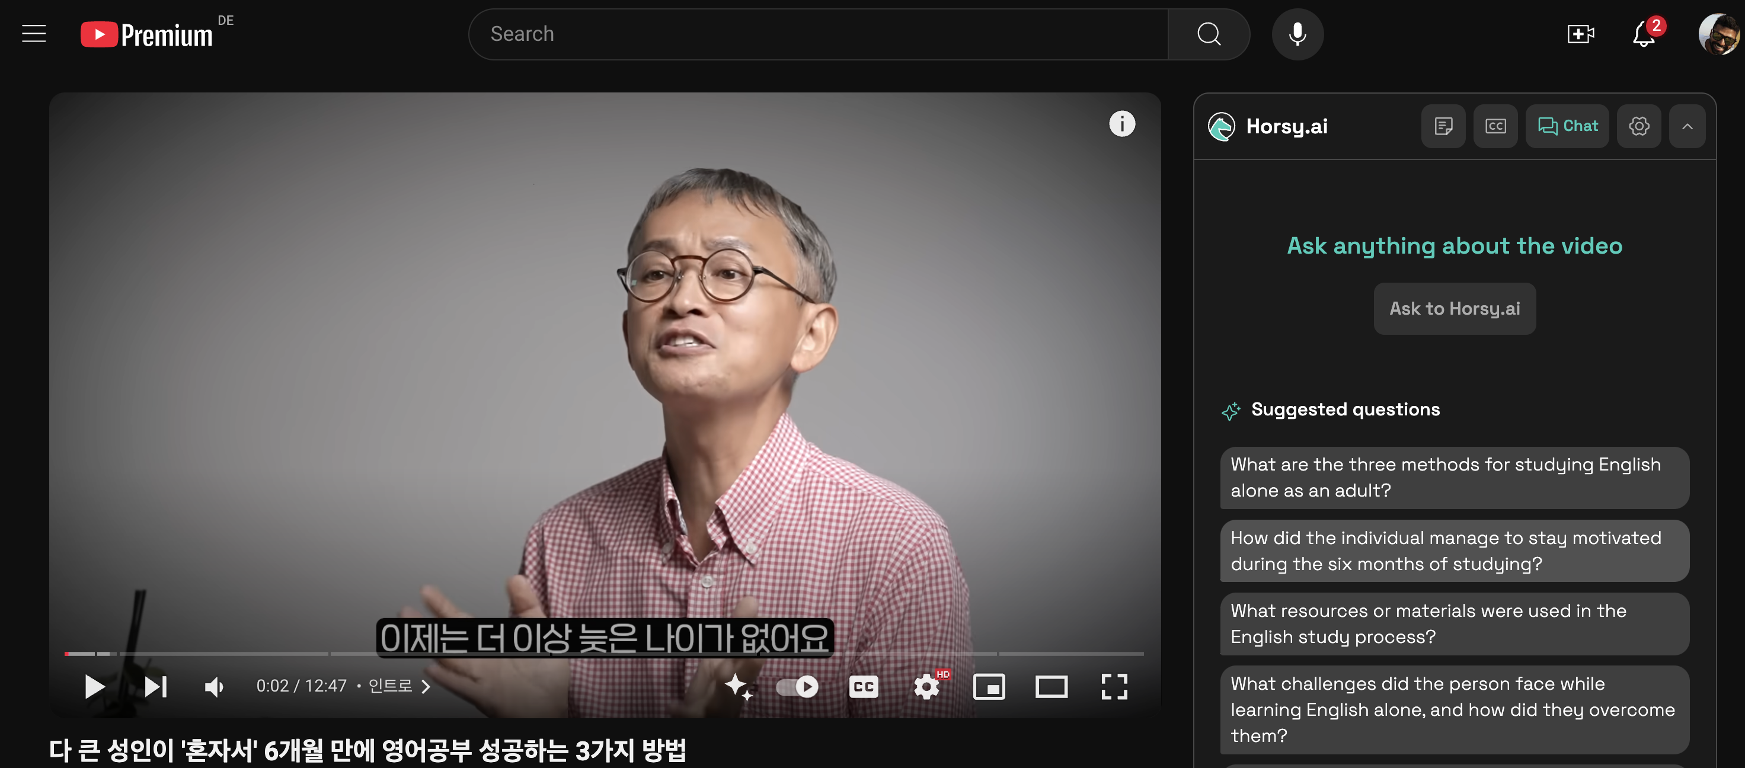Collapse the Horsy.ai panel
1745x768 pixels.
1687,126
